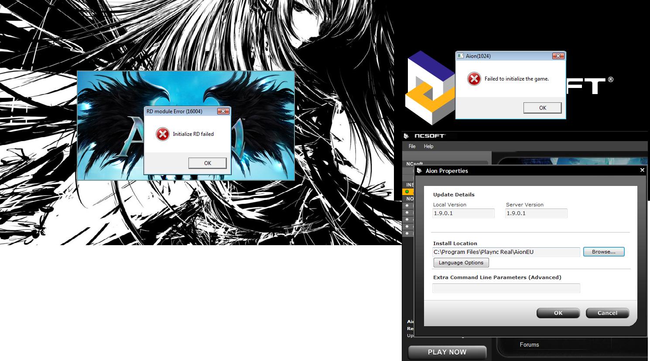Click the PLAY NOW button in the launcher

(447, 352)
